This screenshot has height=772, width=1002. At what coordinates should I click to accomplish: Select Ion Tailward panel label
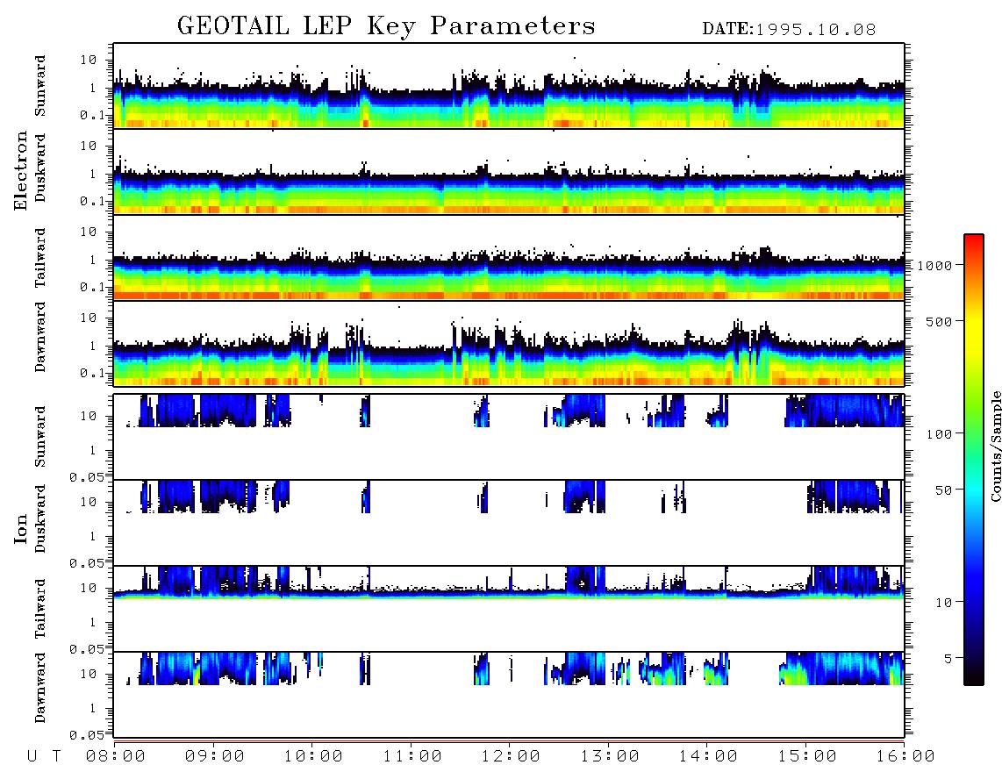[x=40, y=609]
